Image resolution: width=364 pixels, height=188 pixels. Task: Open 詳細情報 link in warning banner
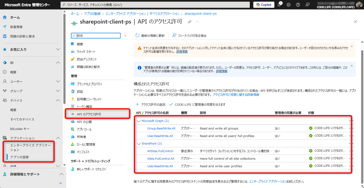coord(182,52)
